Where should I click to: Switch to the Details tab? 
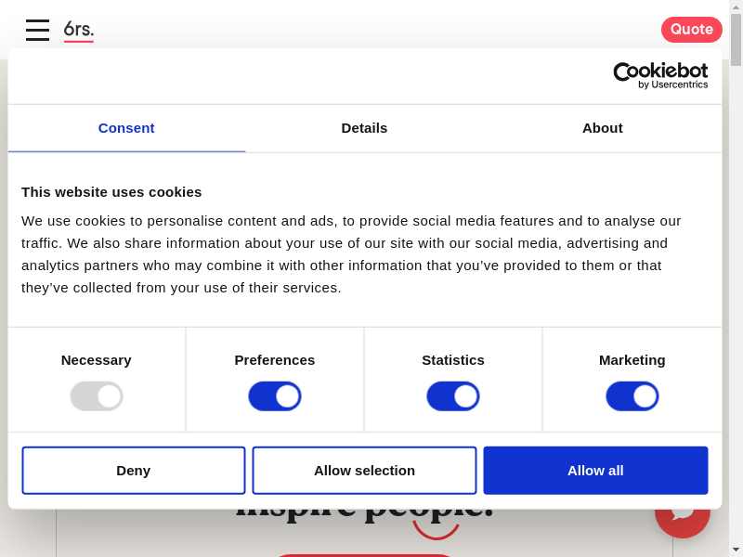(364, 128)
